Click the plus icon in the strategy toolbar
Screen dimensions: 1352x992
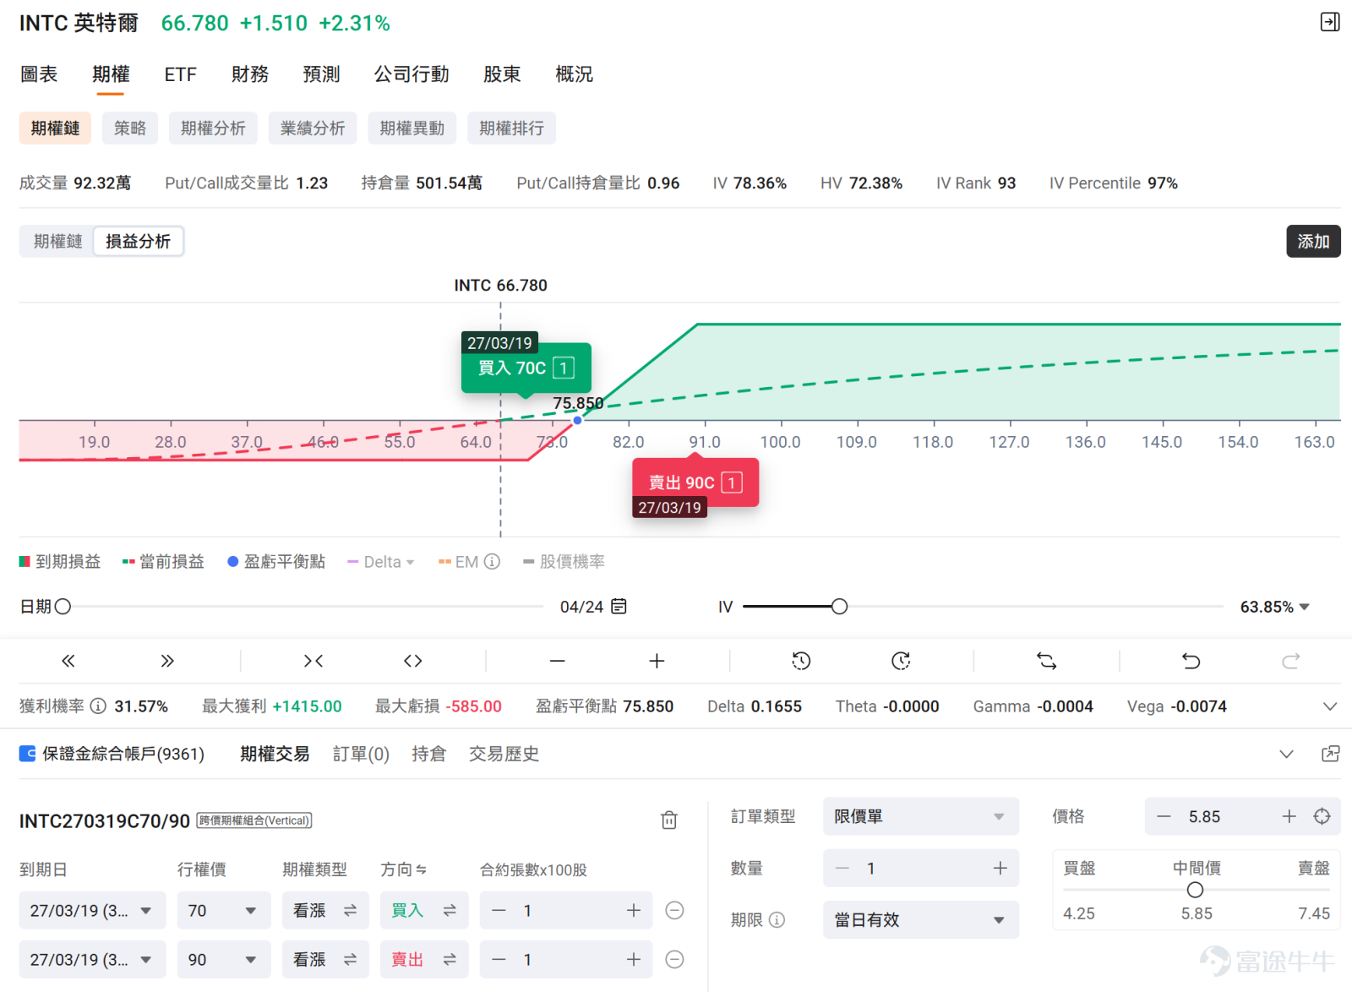(x=657, y=661)
